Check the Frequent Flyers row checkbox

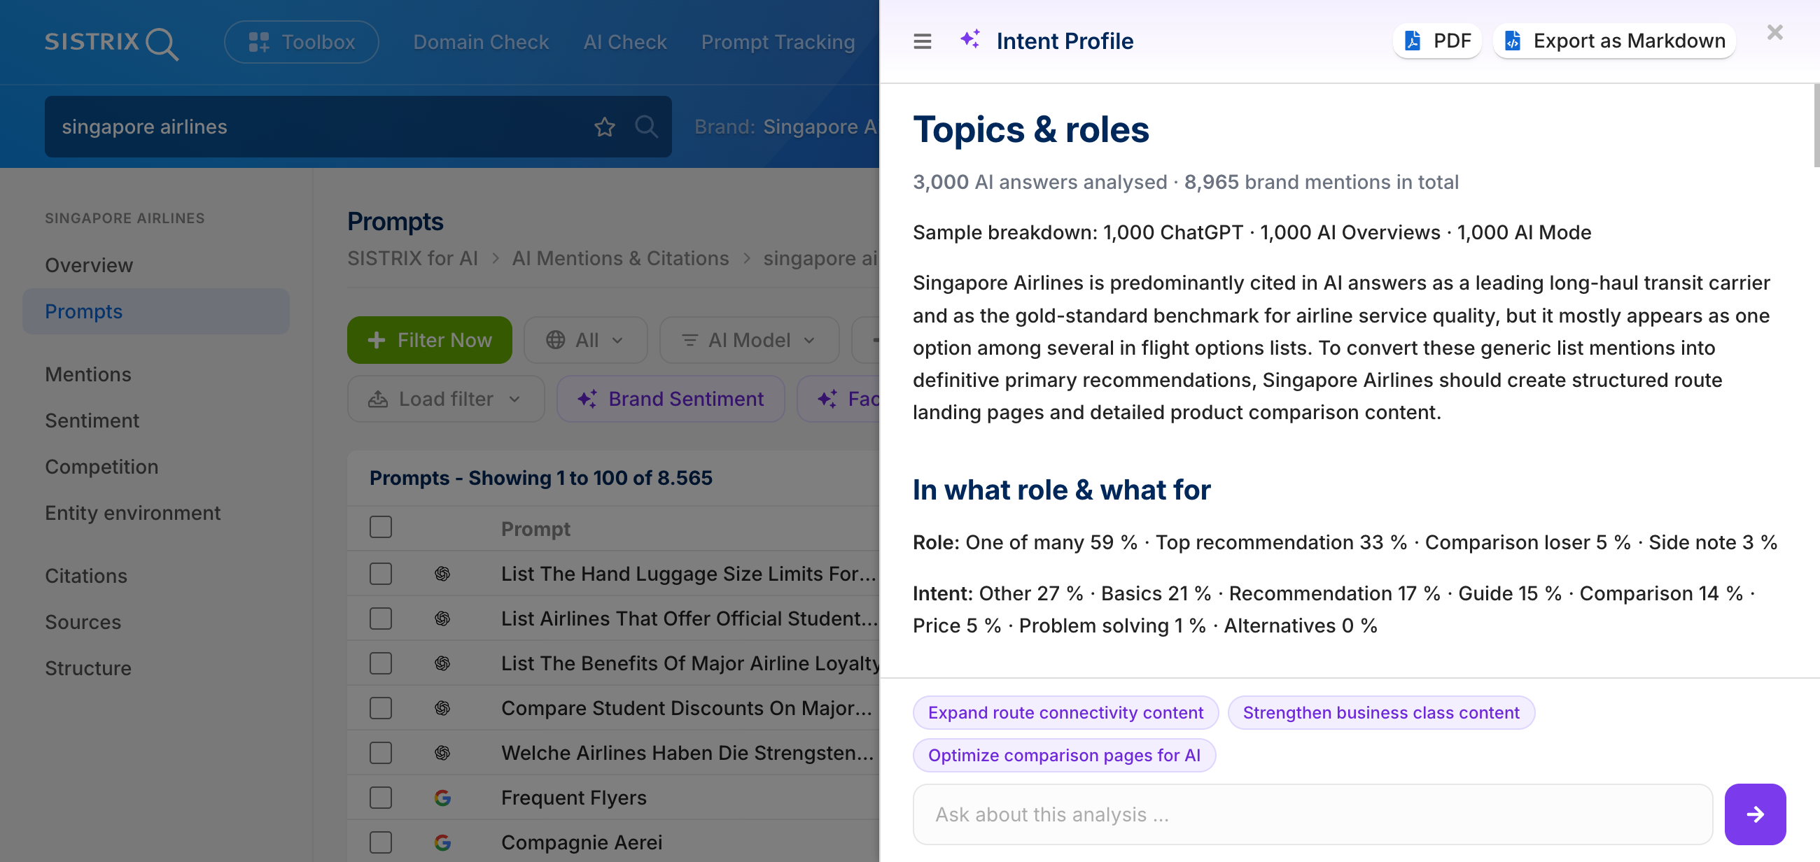pos(381,798)
